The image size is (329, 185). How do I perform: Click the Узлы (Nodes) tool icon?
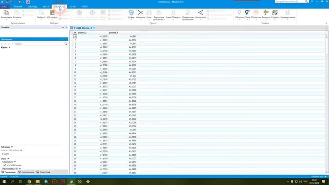pos(149,12)
